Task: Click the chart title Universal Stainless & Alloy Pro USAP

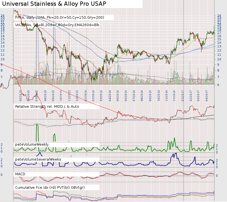Action: [54, 4]
